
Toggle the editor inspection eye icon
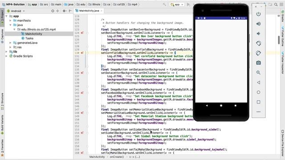point(279,16)
